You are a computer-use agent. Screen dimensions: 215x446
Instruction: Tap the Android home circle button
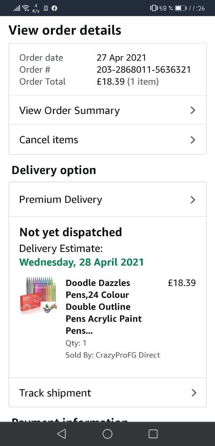(107, 434)
